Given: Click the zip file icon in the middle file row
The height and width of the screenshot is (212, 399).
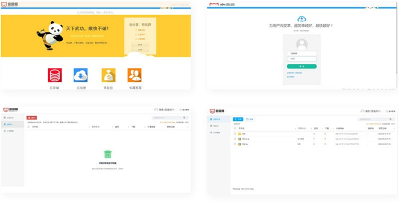Looking at the screenshot, I should click(239, 139).
